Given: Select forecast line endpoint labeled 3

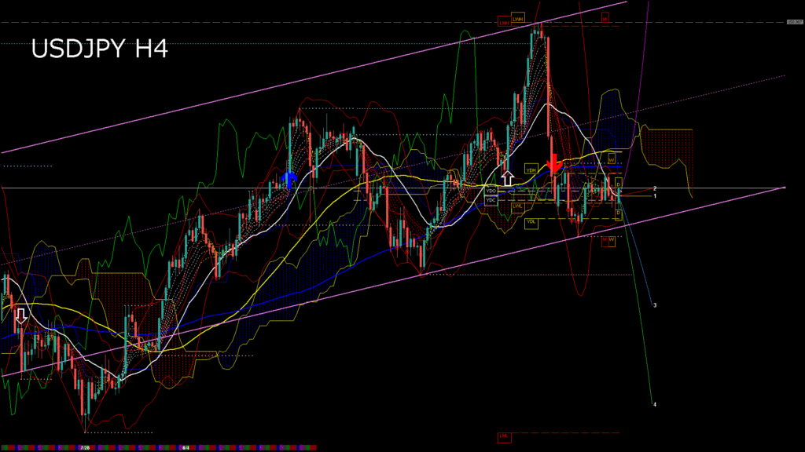Looking at the screenshot, I should 655,304.
